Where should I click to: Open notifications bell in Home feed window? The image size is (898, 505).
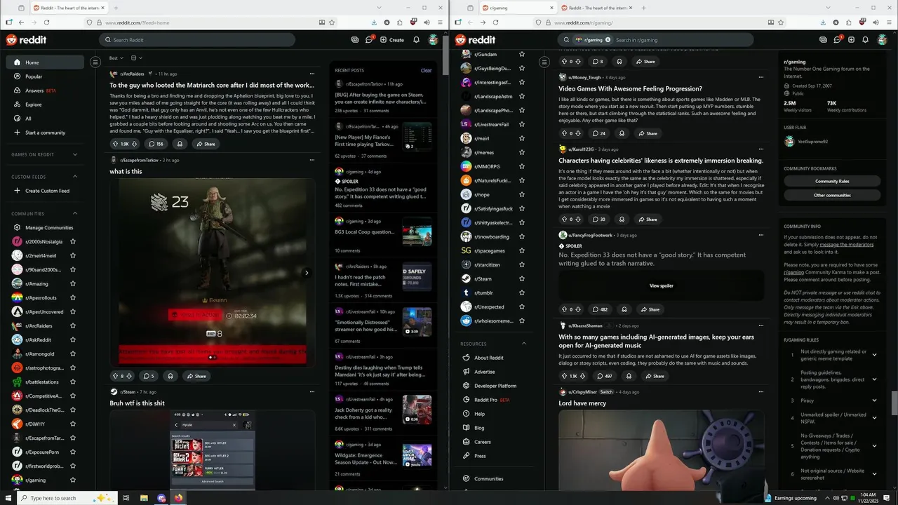click(416, 40)
